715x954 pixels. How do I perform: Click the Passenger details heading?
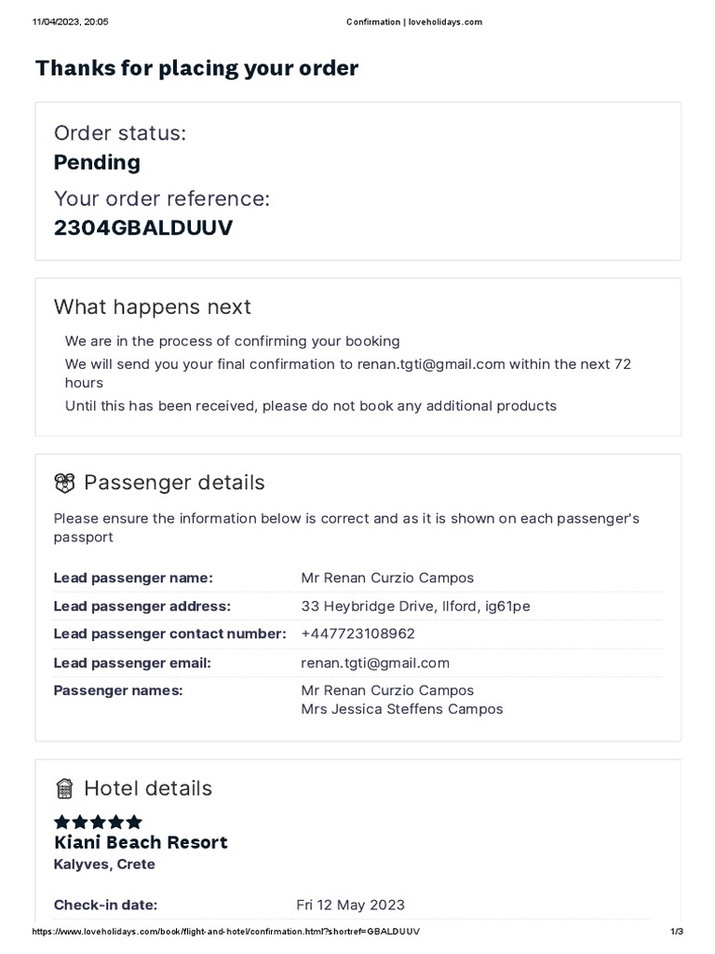click(x=174, y=483)
